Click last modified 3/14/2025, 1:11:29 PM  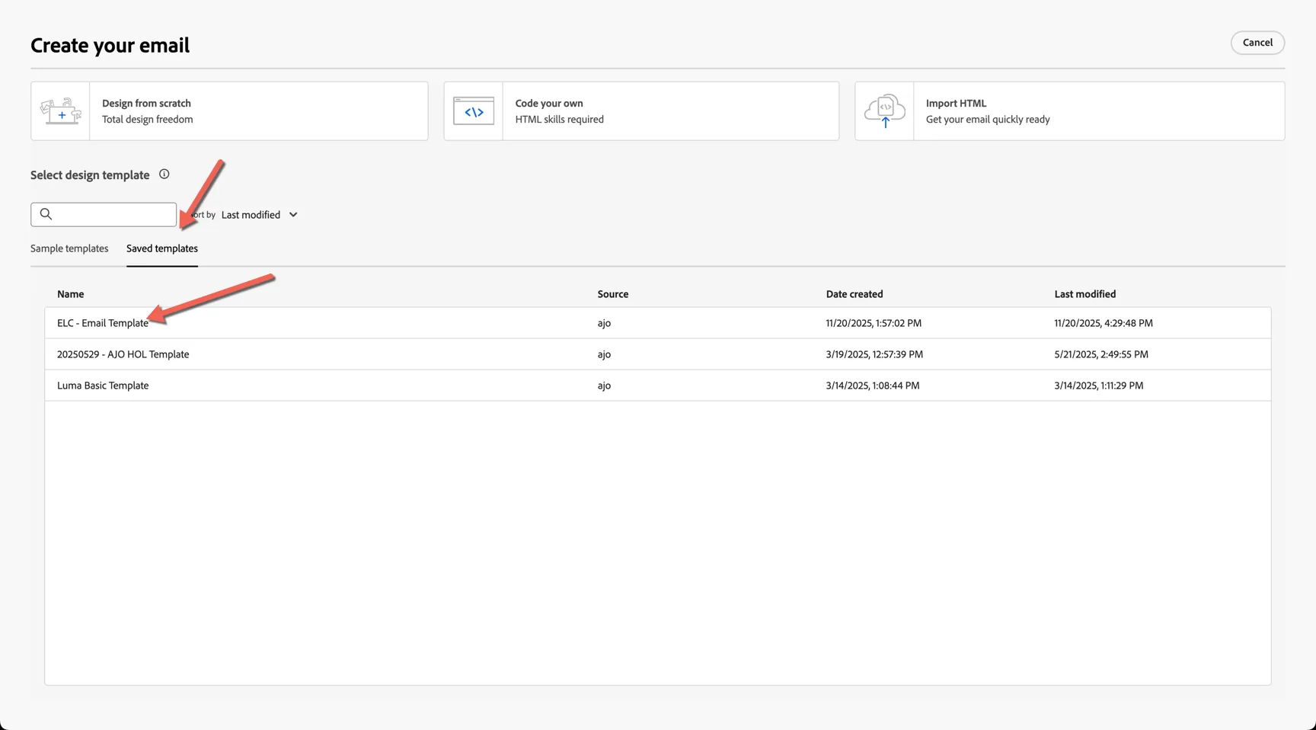pyautogui.click(x=1099, y=386)
